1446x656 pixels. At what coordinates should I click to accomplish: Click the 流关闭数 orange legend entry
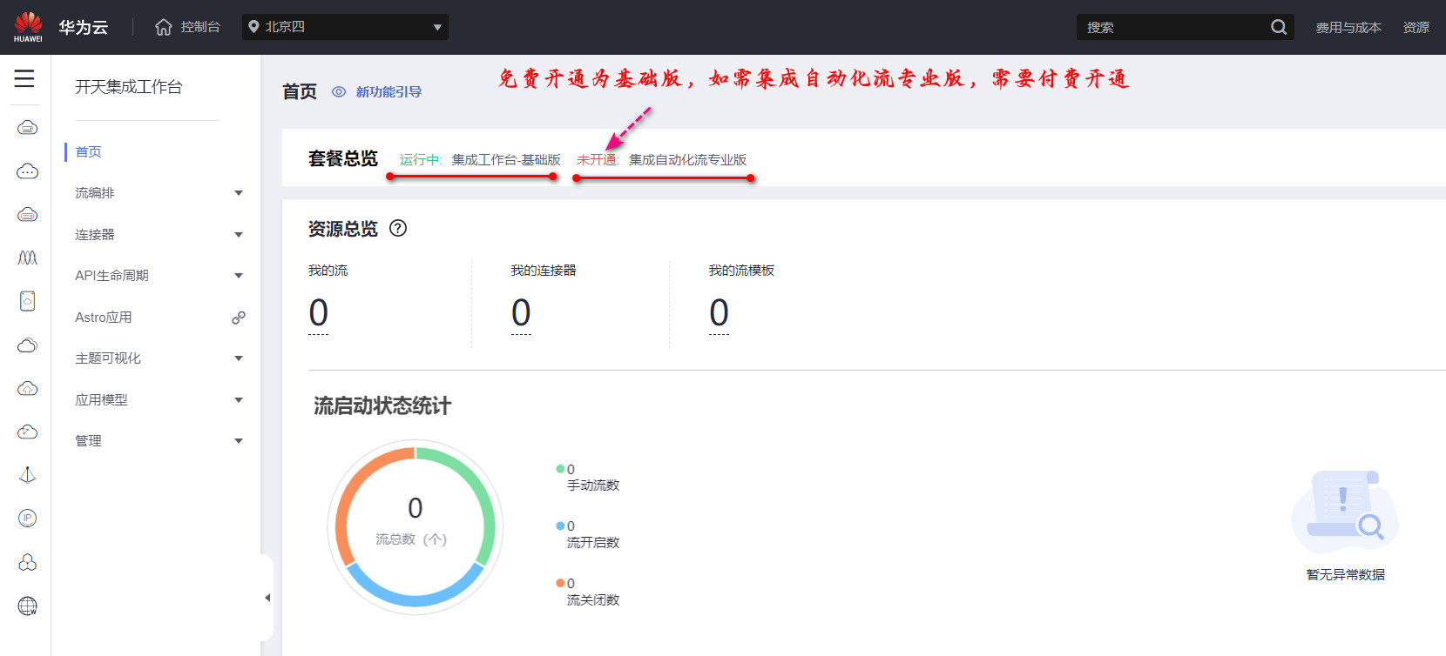(588, 592)
